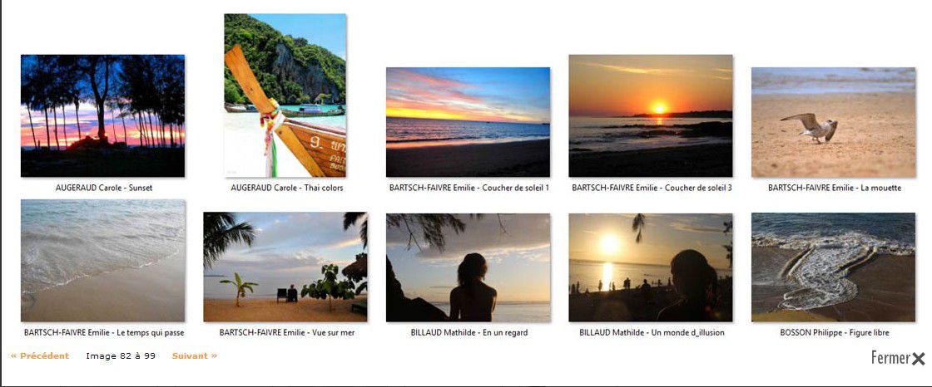932x387 pixels.
Task: Open the Sunset palm trees thumbnail
Action: (103, 115)
